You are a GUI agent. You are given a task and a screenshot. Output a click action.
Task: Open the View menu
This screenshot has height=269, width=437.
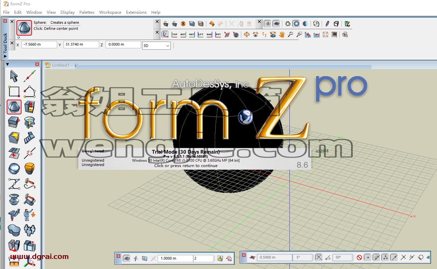point(51,12)
